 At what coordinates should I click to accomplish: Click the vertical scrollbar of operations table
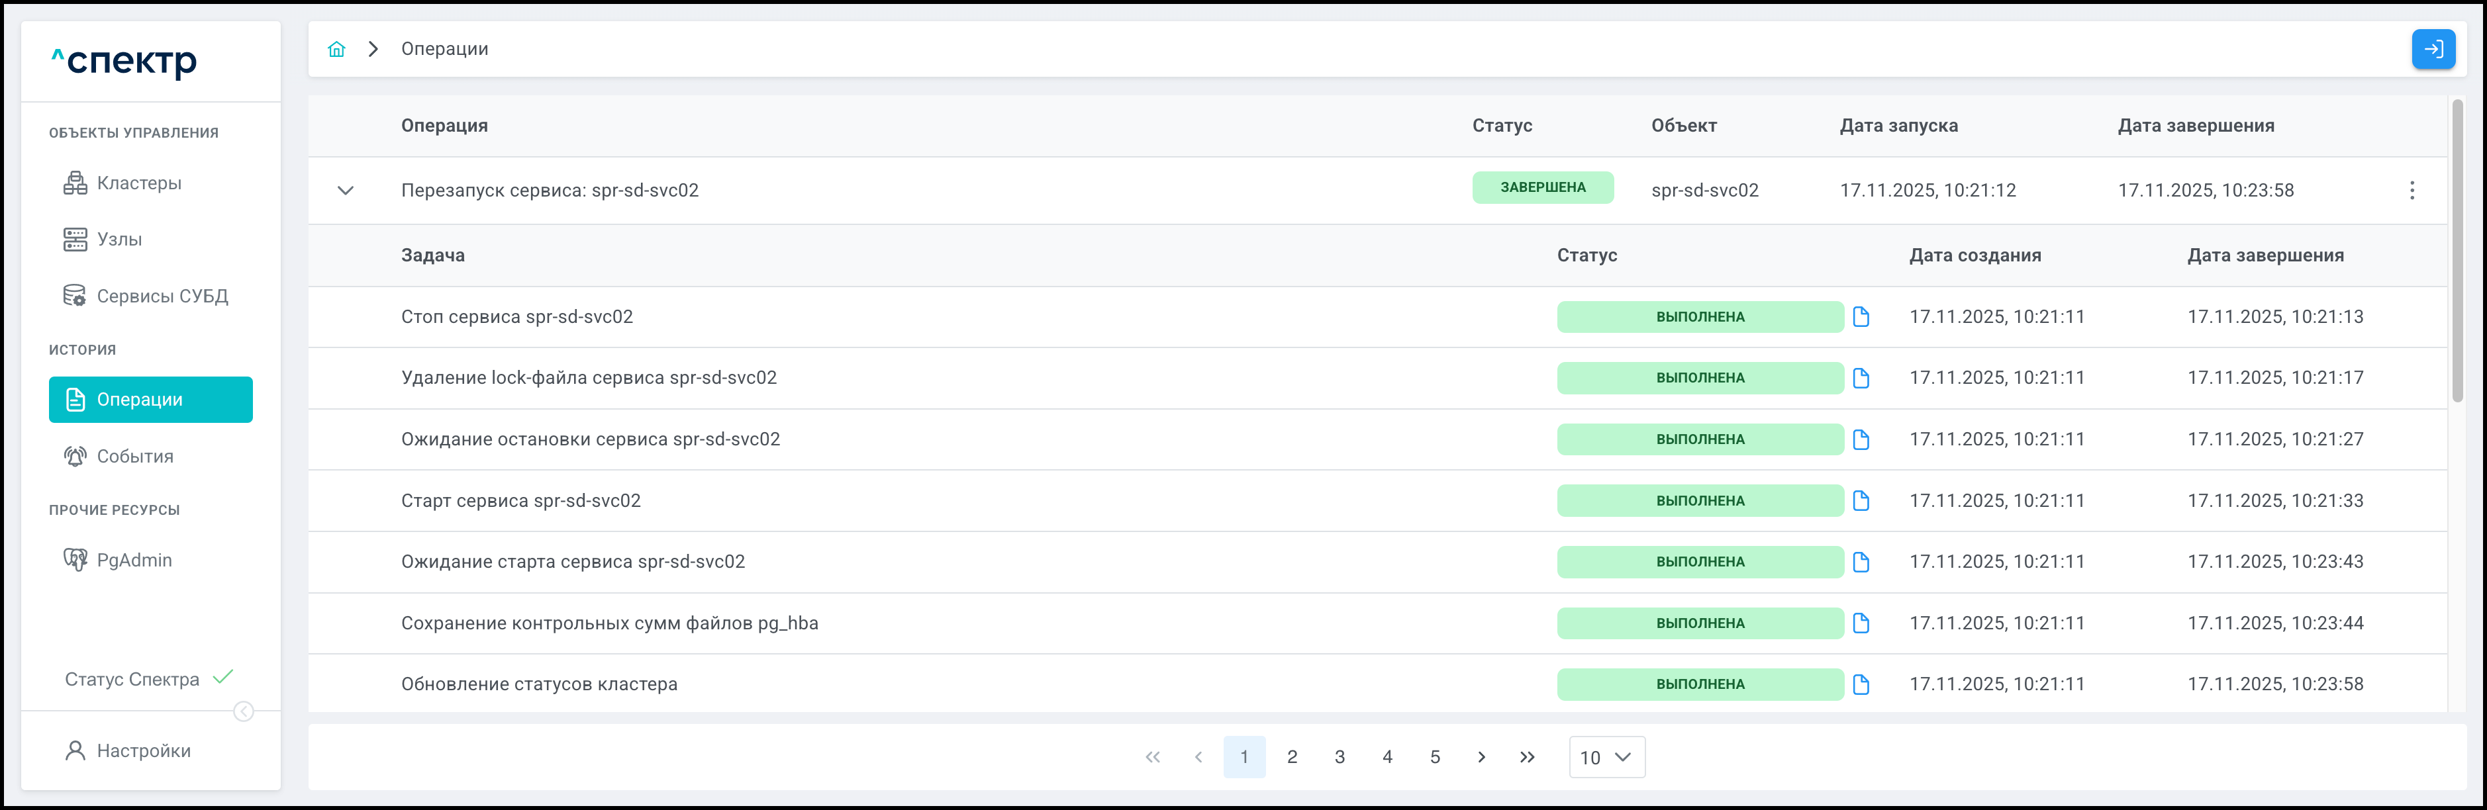(x=2458, y=251)
